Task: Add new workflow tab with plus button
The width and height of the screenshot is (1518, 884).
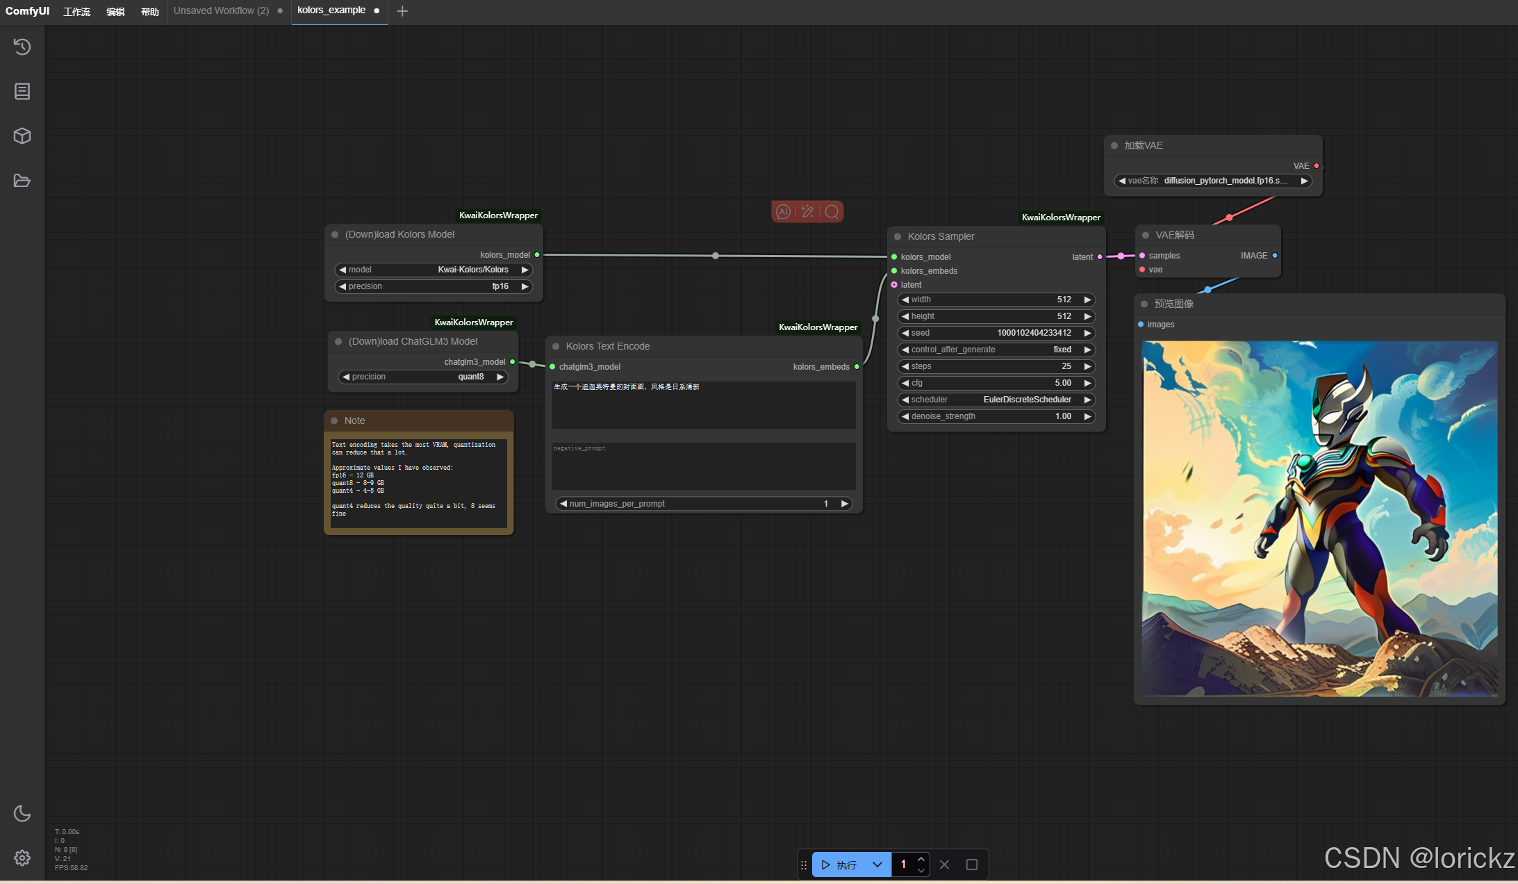Action: 402,11
